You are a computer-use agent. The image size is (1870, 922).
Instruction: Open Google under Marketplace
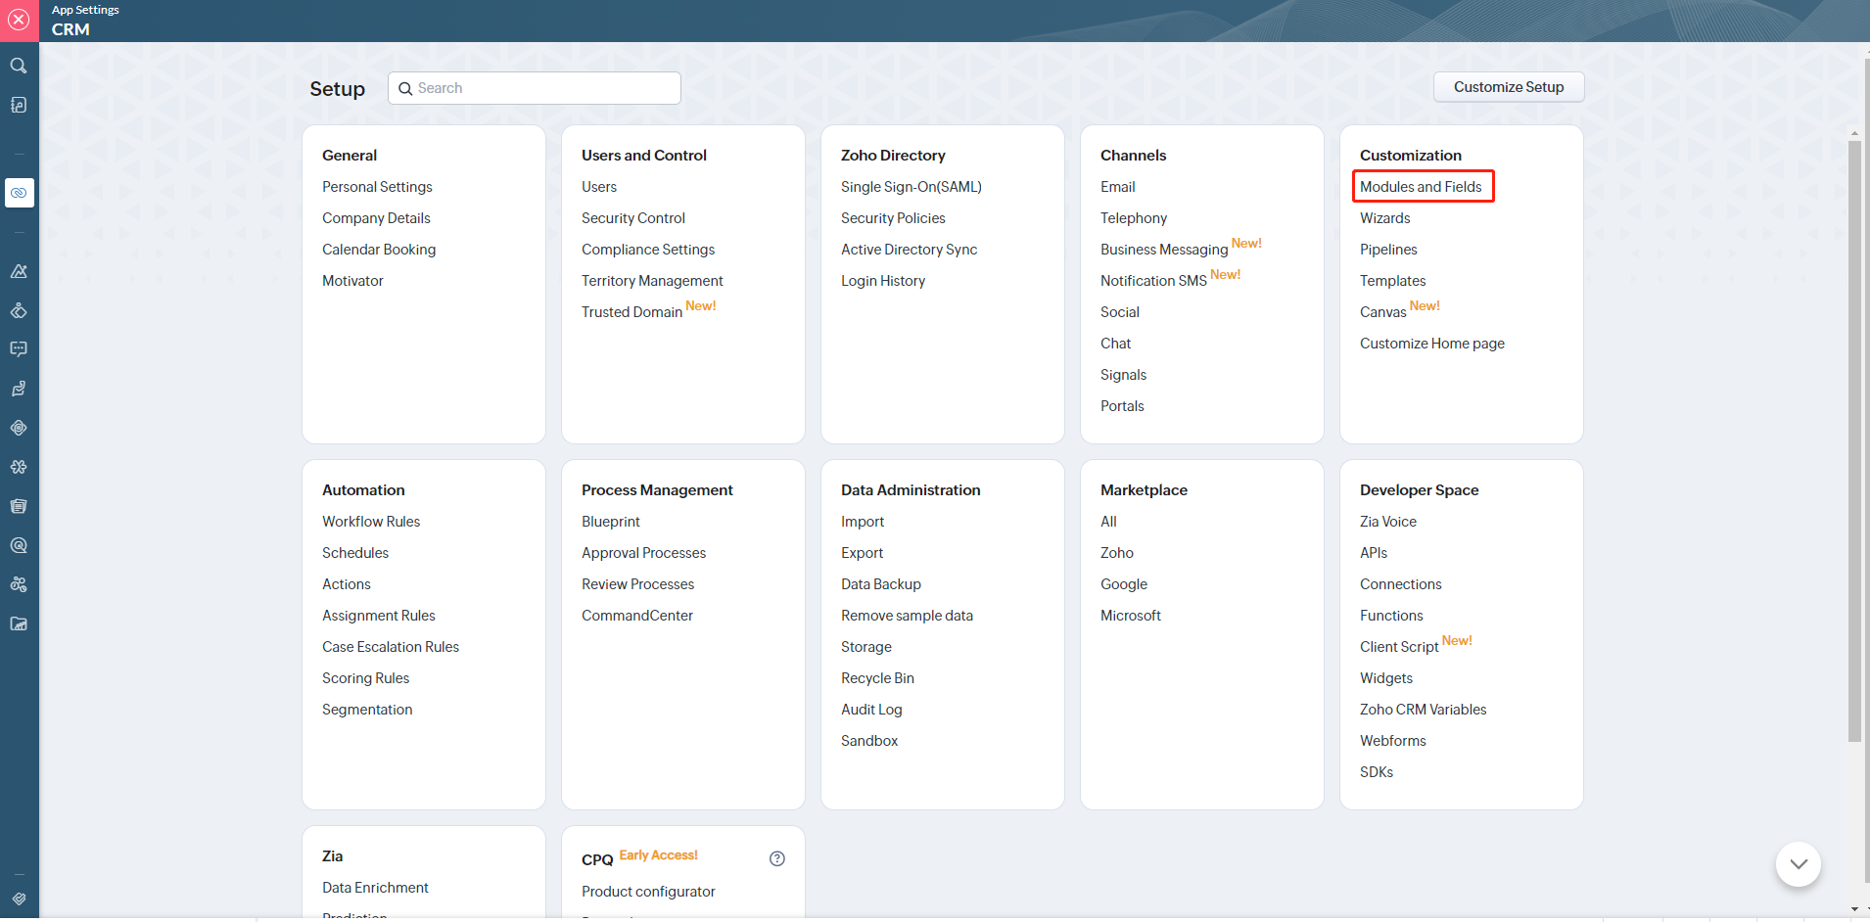pos(1124,584)
